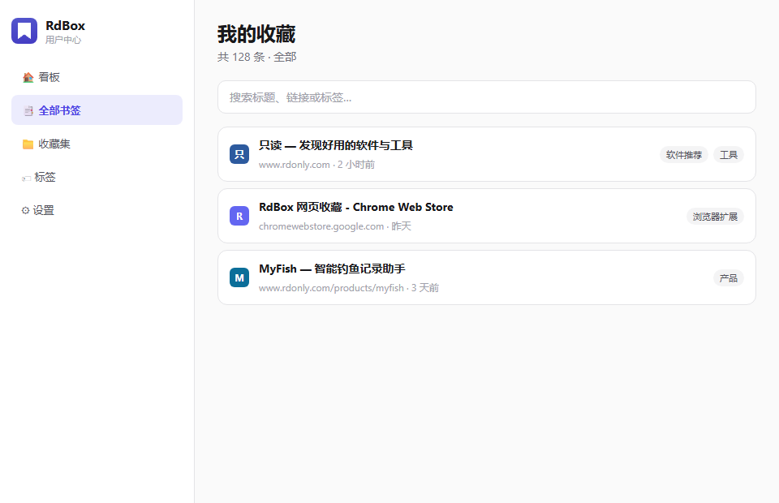This screenshot has height=503, width=779.
Task: Click the 共 128 条 · 全部 count text
Action: point(257,57)
